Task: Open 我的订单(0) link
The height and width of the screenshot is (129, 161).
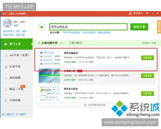Action: [x=9, y=35]
